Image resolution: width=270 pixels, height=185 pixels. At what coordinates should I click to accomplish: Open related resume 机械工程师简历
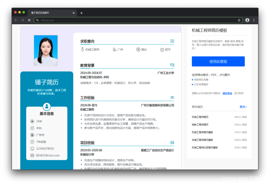(200, 117)
